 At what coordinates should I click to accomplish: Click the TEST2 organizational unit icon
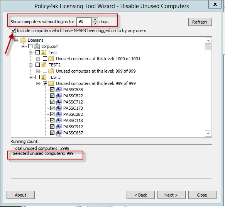coord(44,65)
